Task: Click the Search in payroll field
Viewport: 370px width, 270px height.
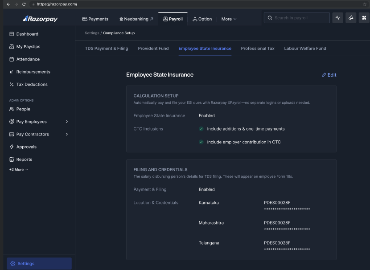Action: 297,18
